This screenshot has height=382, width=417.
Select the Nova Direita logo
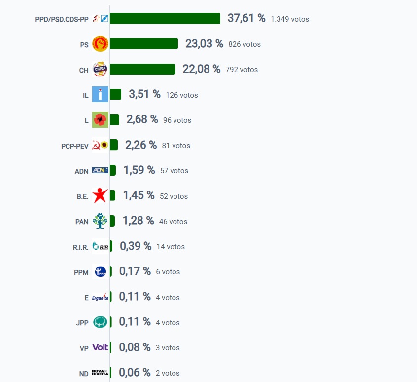pyautogui.click(x=100, y=373)
